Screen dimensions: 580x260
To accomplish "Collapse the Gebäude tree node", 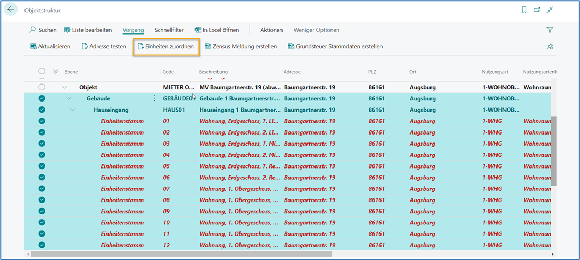I will pyautogui.click(x=69, y=98).
